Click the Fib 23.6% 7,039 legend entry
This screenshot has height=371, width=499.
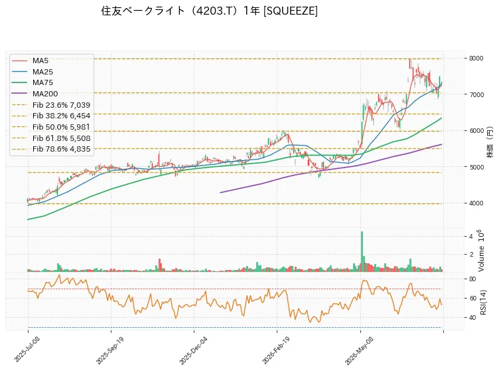[x=51, y=105]
